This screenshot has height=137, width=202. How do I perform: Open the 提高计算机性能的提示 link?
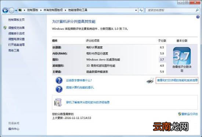(80, 88)
